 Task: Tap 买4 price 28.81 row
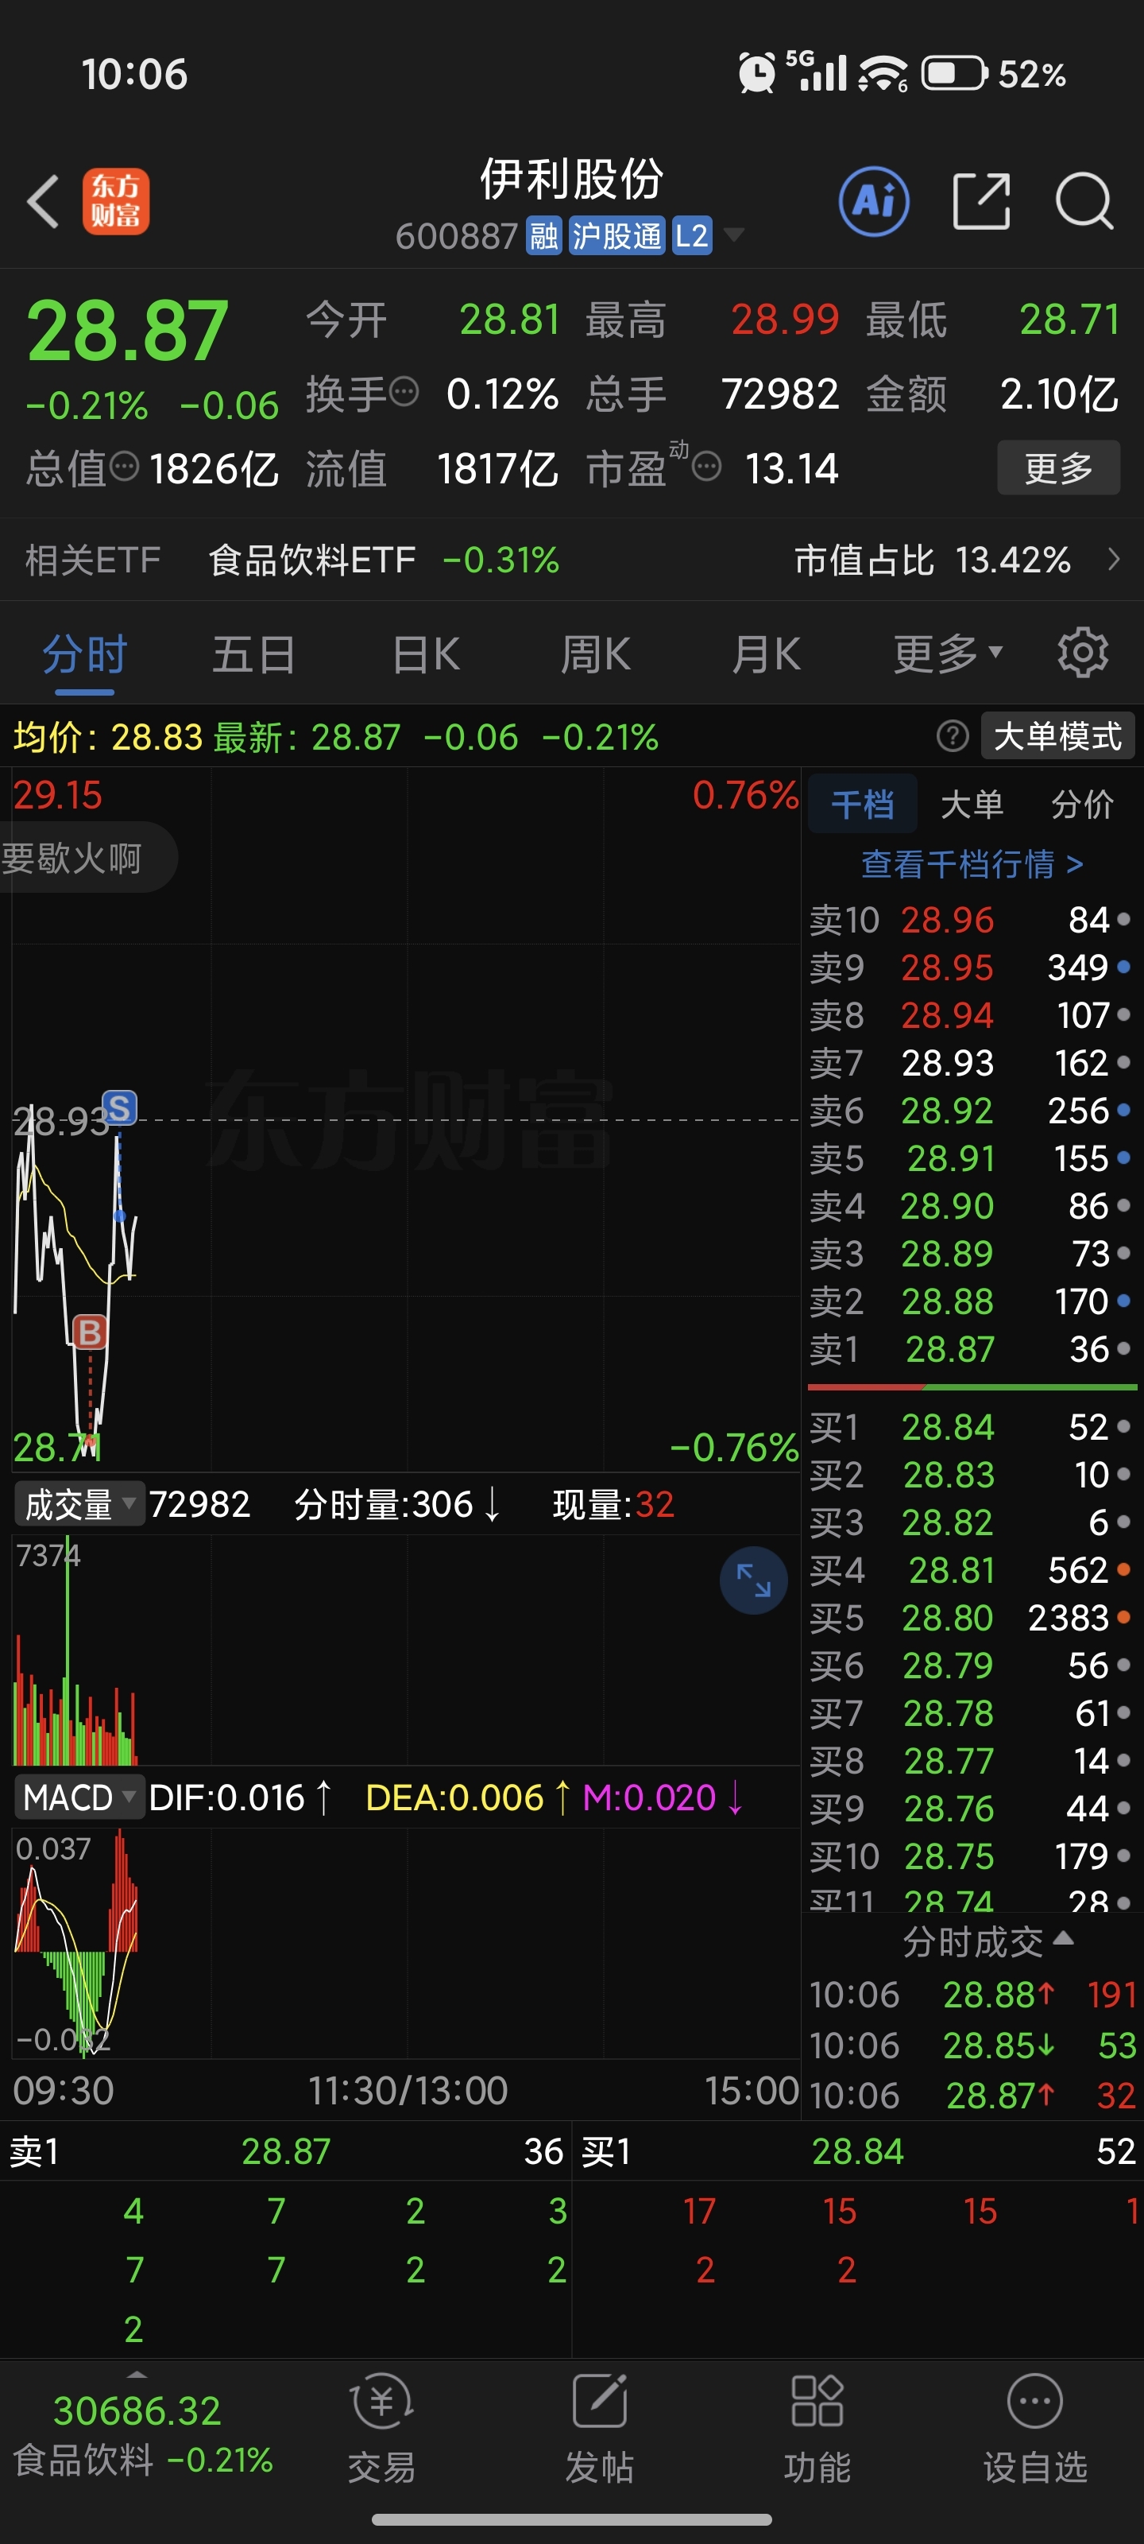click(972, 1569)
